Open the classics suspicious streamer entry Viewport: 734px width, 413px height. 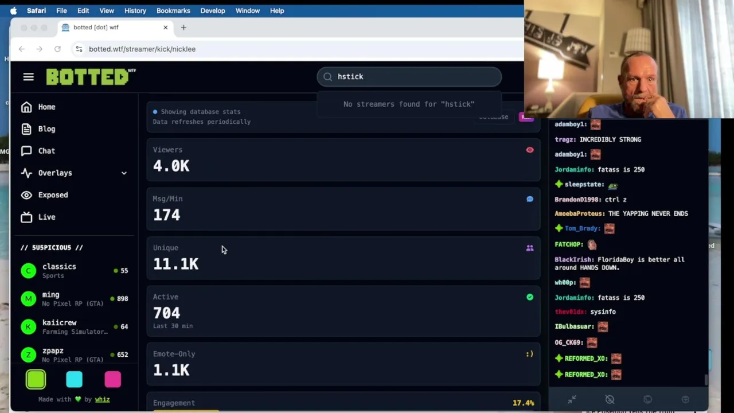point(74,271)
